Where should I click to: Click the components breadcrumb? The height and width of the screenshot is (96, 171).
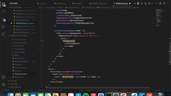tap(49, 7)
